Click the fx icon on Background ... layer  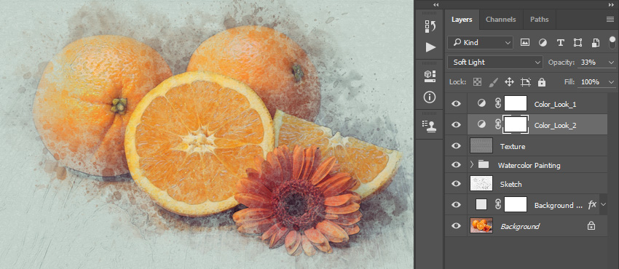(x=592, y=204)
